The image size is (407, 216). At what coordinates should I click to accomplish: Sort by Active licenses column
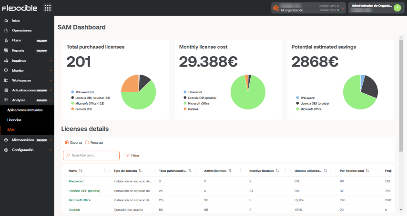click(x=230, y=171)
